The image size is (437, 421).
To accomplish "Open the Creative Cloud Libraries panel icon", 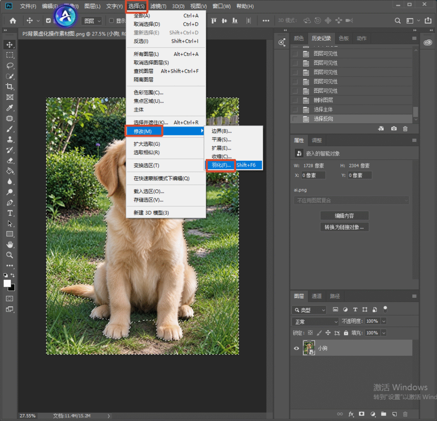I will (x=428, y=42).
